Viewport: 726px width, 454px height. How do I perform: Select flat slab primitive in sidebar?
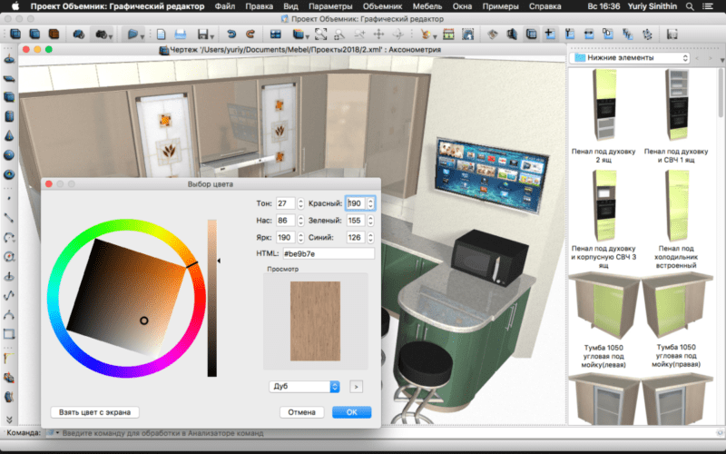pyautogui.click(x=9, y=78)
